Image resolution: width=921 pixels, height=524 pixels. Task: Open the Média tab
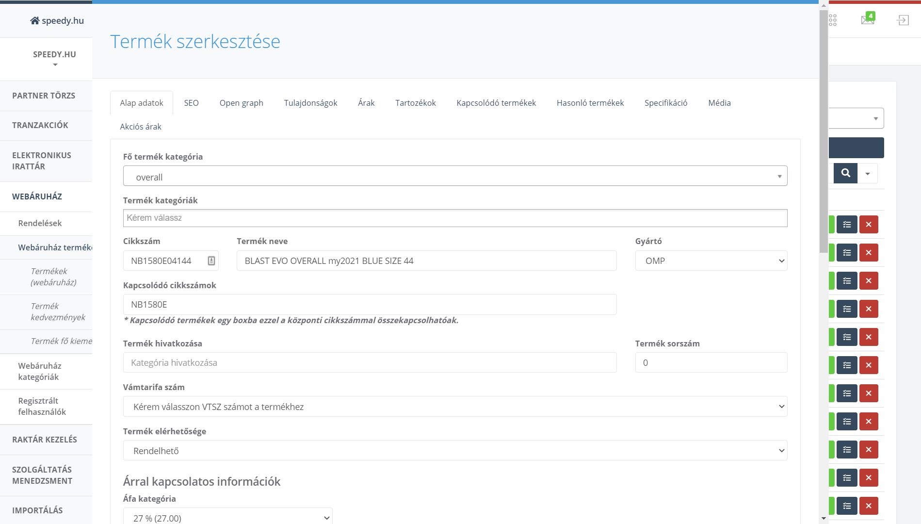[x=719, y=103]
